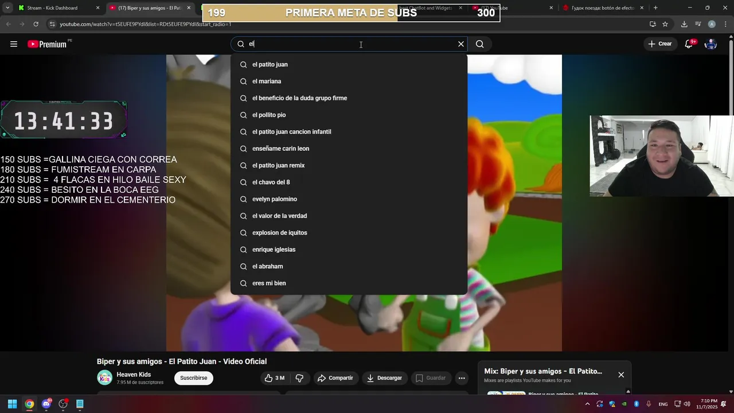Viewport: 734px width, 413px height.
Task: Open Chrome three-dot menu
Action: 724,24
